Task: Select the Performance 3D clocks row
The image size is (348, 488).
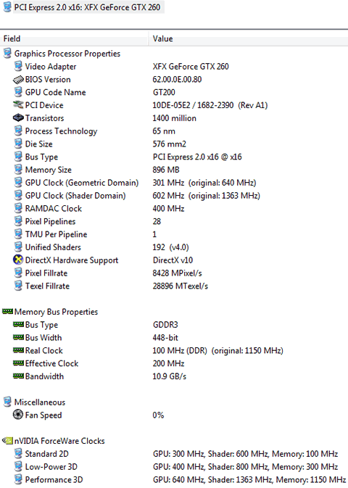Action: click(174, 479)
